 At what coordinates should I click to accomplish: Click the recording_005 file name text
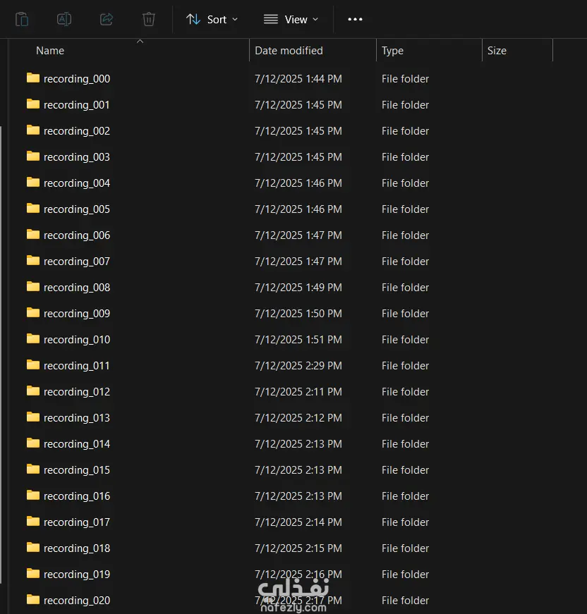77,209
